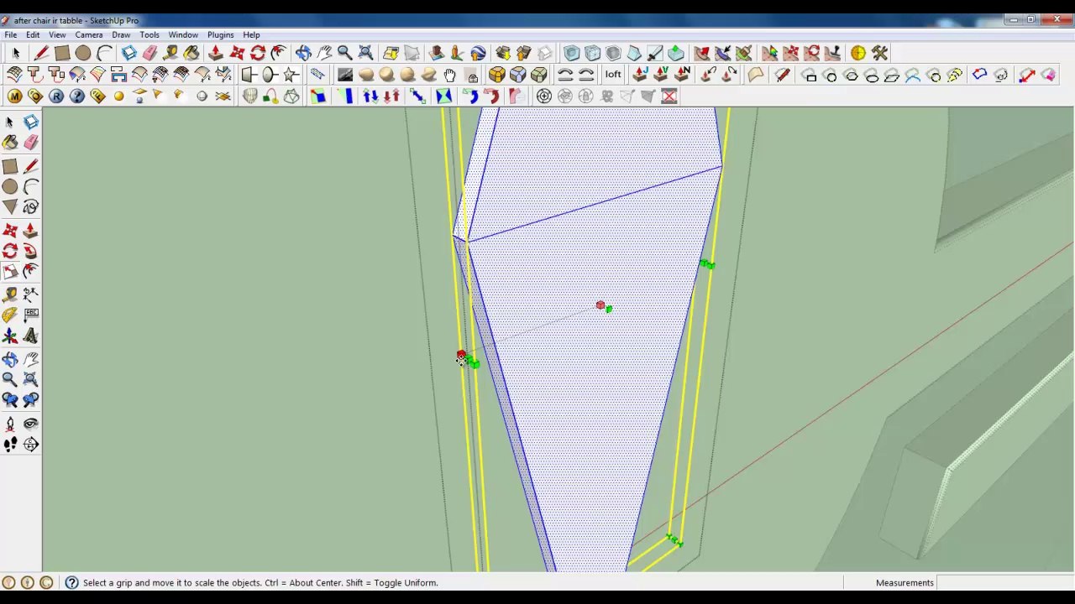
Task: Select the Scale tool in left toolbar
Action: pyautogui.click(x=10, y=272)
